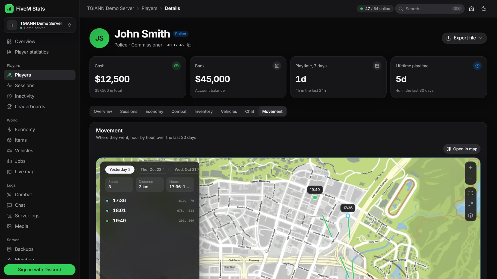Click the Players breadcrumb link
497x279 pixels.
coord(149,9)
